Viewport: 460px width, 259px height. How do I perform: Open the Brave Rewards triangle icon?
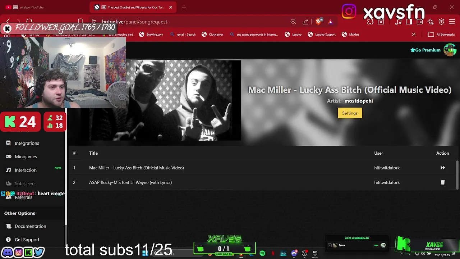(x=330, y=22)
